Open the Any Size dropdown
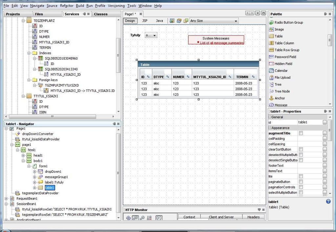336x232 pixels. click(x=214, y=21)
